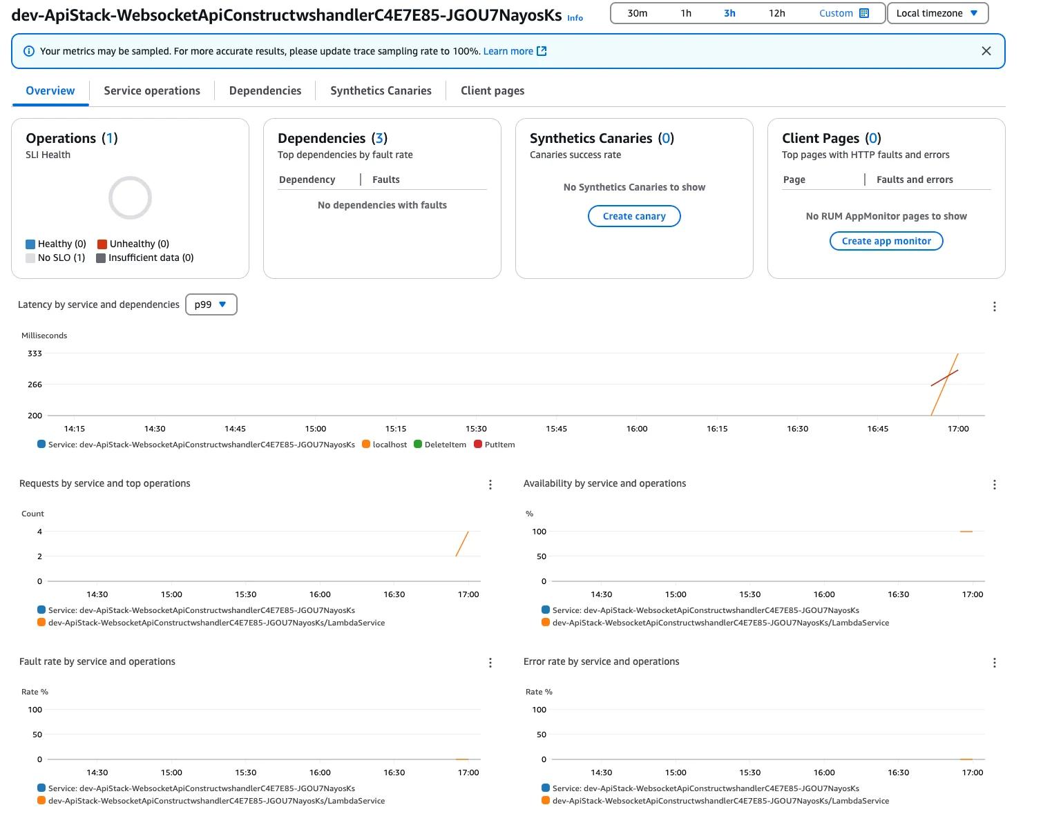Click the Client Pages count (0) link
Viewport: 1052px width, 816px height.
point(873,138)
